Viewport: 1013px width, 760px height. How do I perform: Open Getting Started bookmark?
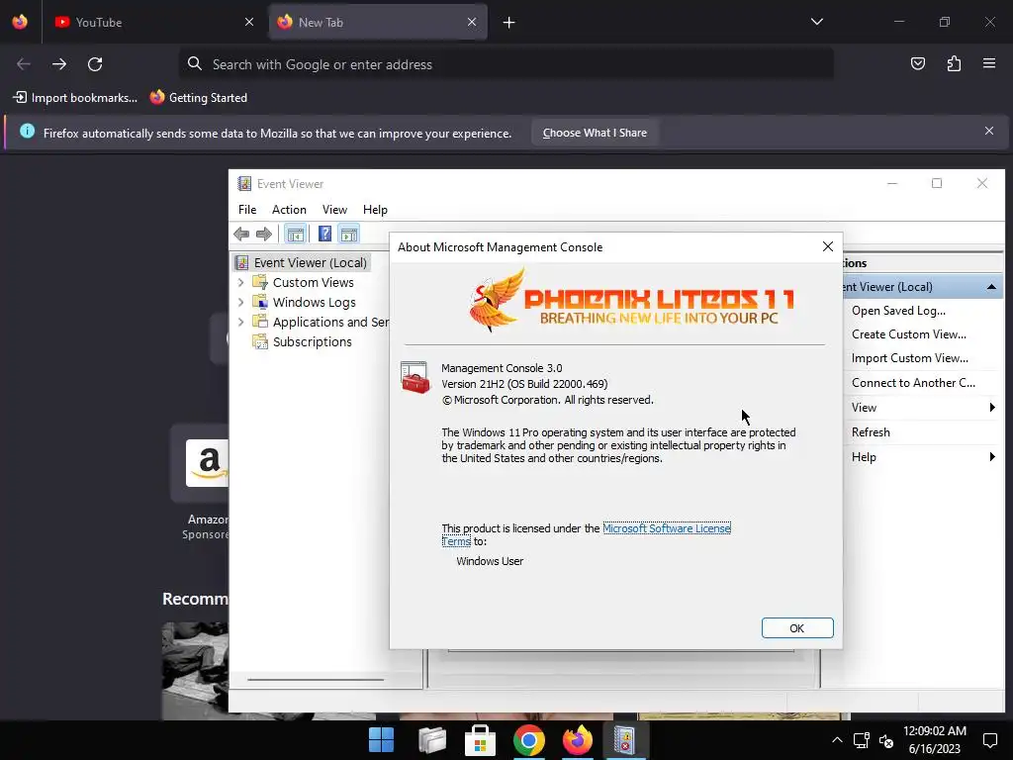coord(198,98)
